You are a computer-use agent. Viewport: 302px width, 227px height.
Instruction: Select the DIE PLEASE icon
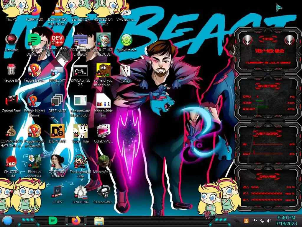(57, 134)
